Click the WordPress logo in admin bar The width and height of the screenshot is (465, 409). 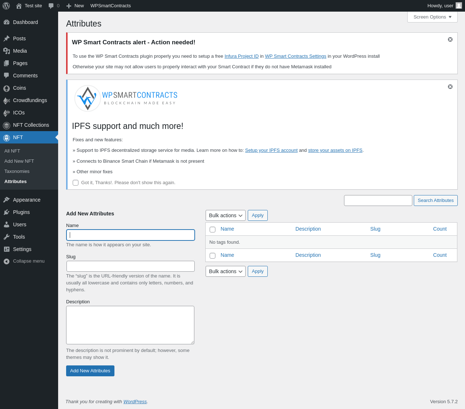point(6,6)
